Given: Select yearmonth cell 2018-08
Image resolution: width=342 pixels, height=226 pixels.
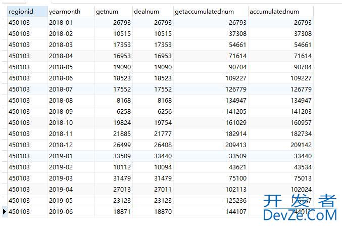Looking at the screenshot, I should [x=71, y=101].
